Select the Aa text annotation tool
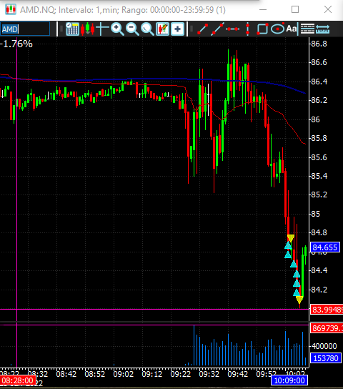 click(x=292, y=29)
